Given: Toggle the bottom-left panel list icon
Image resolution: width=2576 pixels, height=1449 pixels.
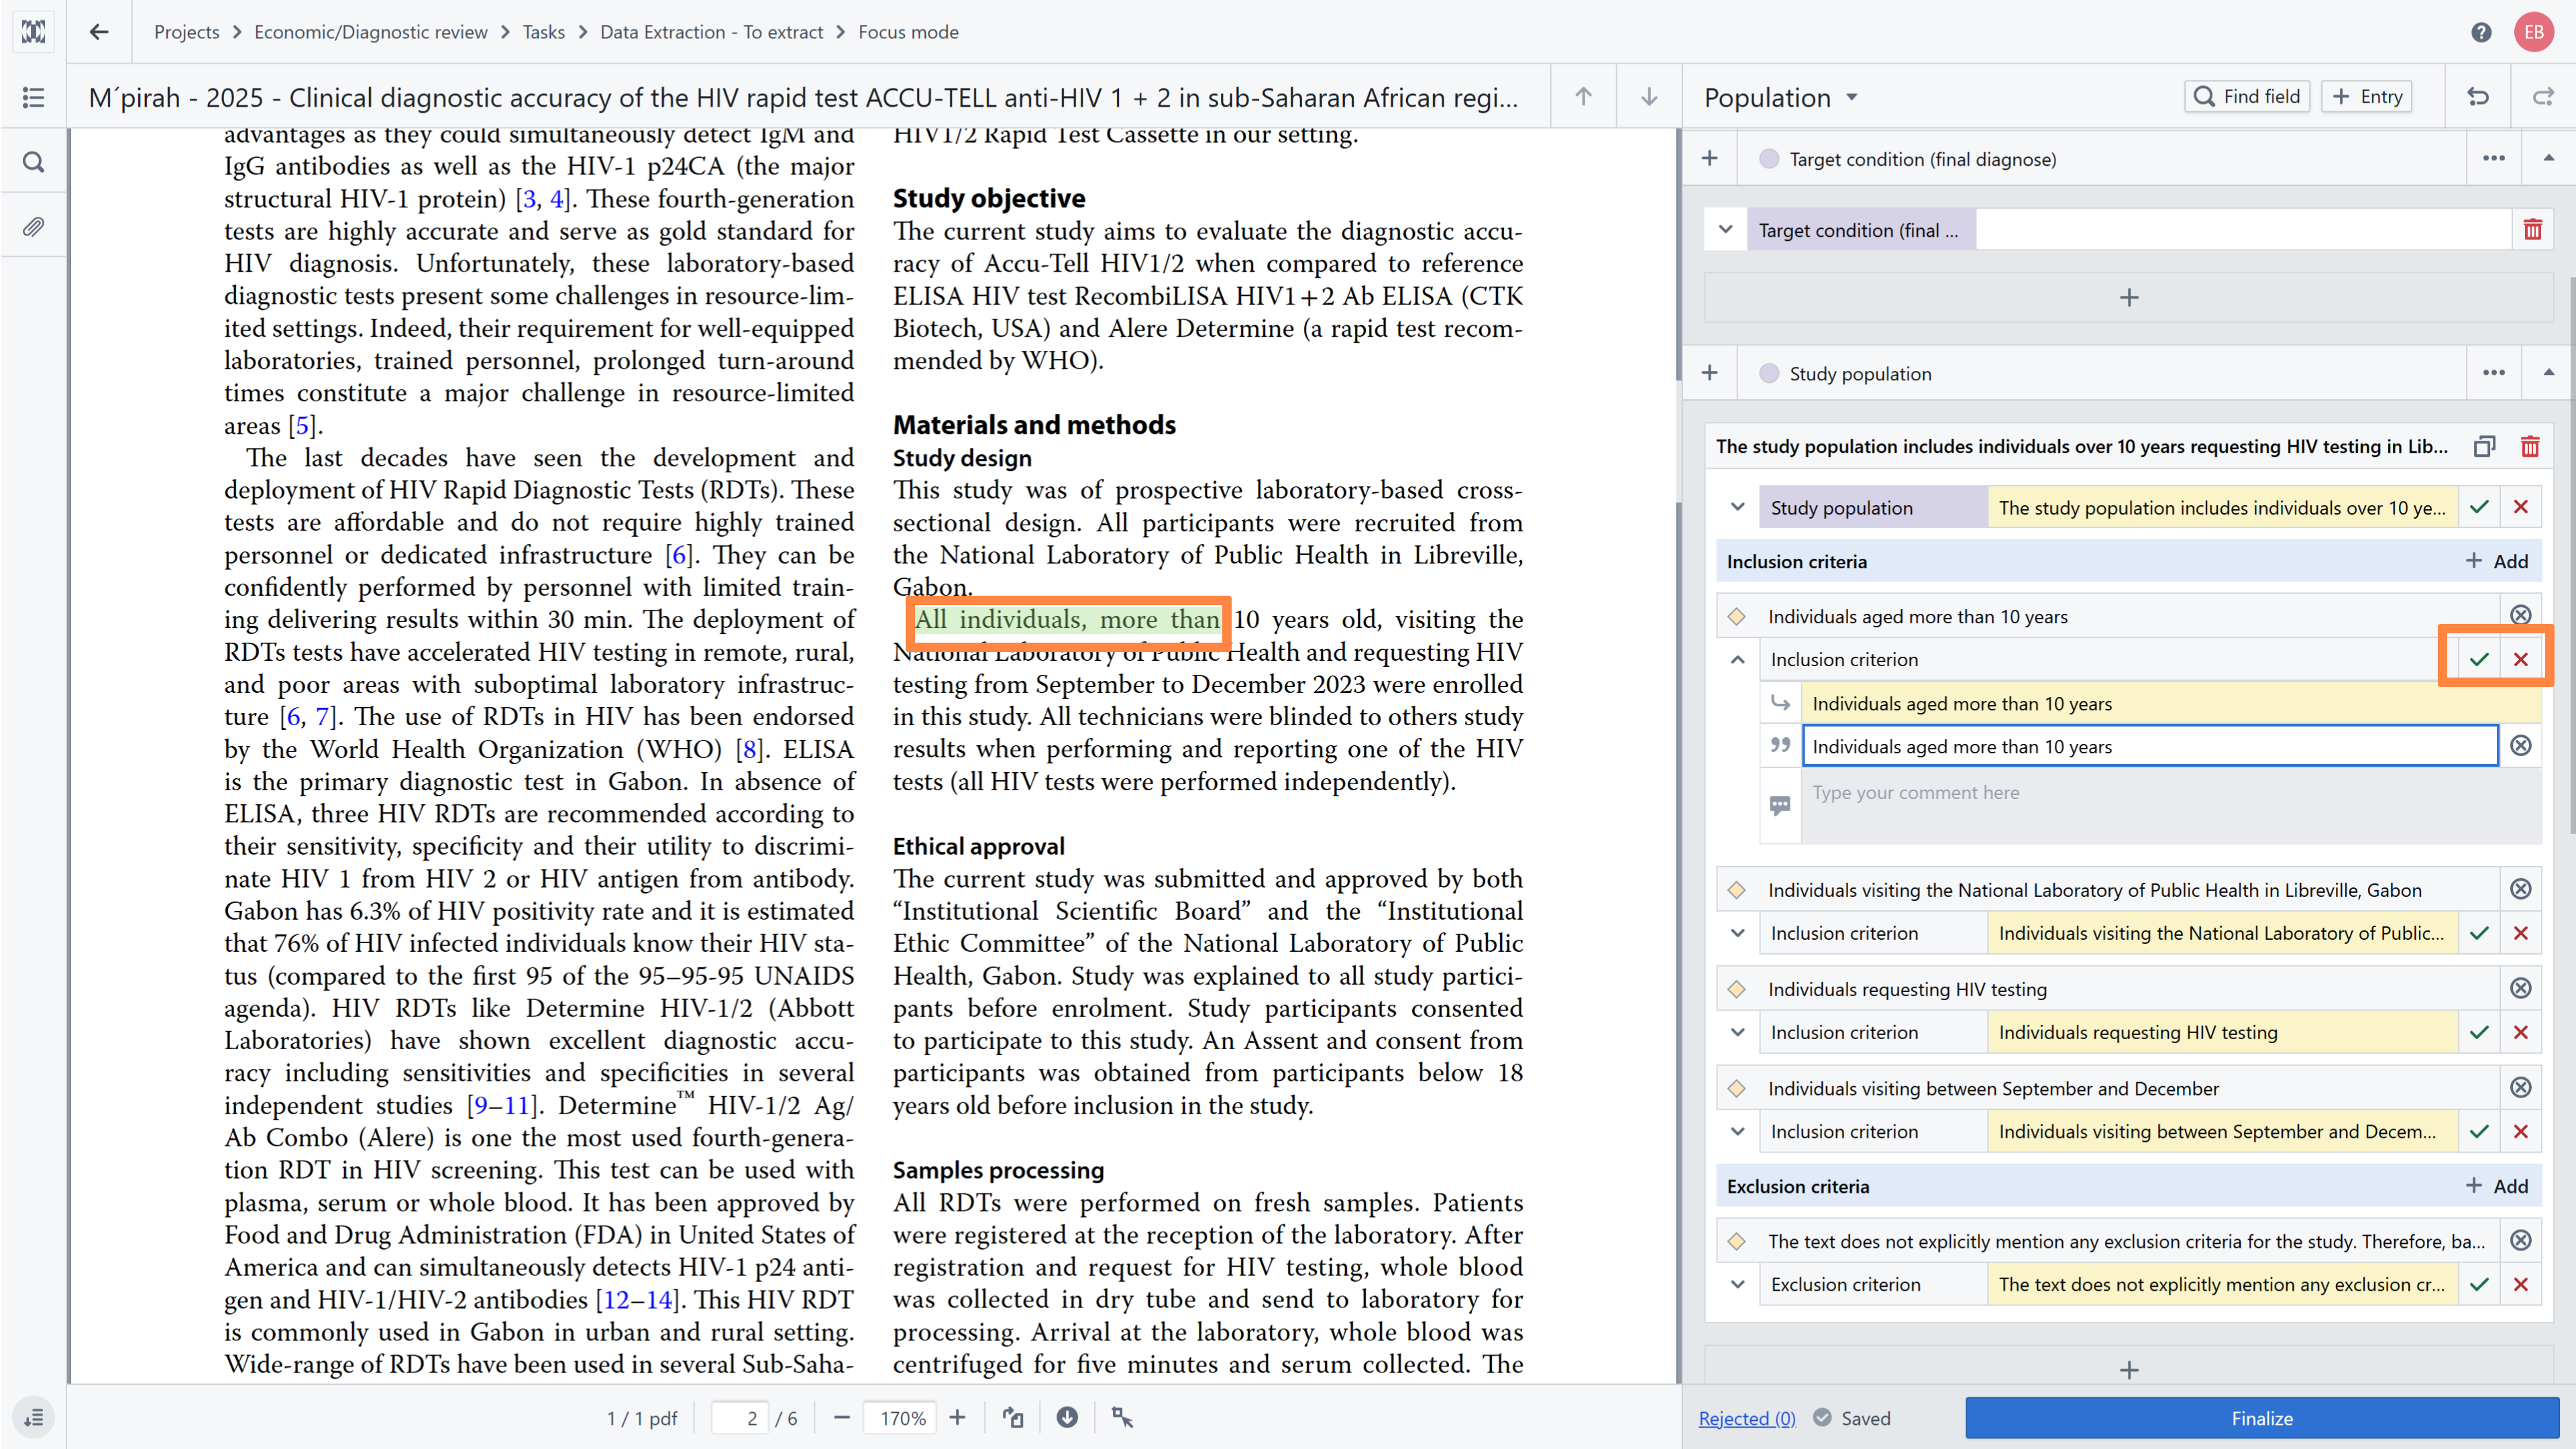Looking at the screenshot, I should point(33,1418).
